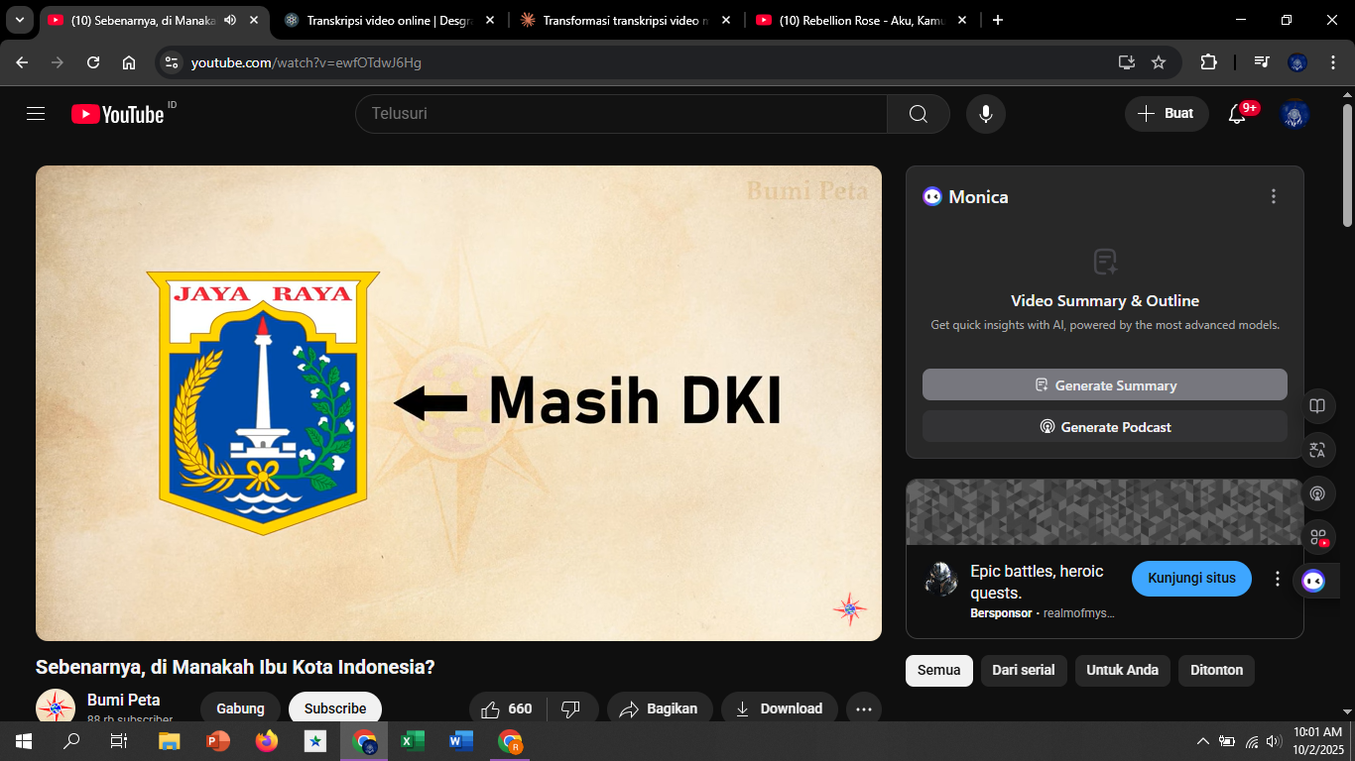Open Chrome media controls icon
This screenshot has width=1355, height=761.
1262,62
